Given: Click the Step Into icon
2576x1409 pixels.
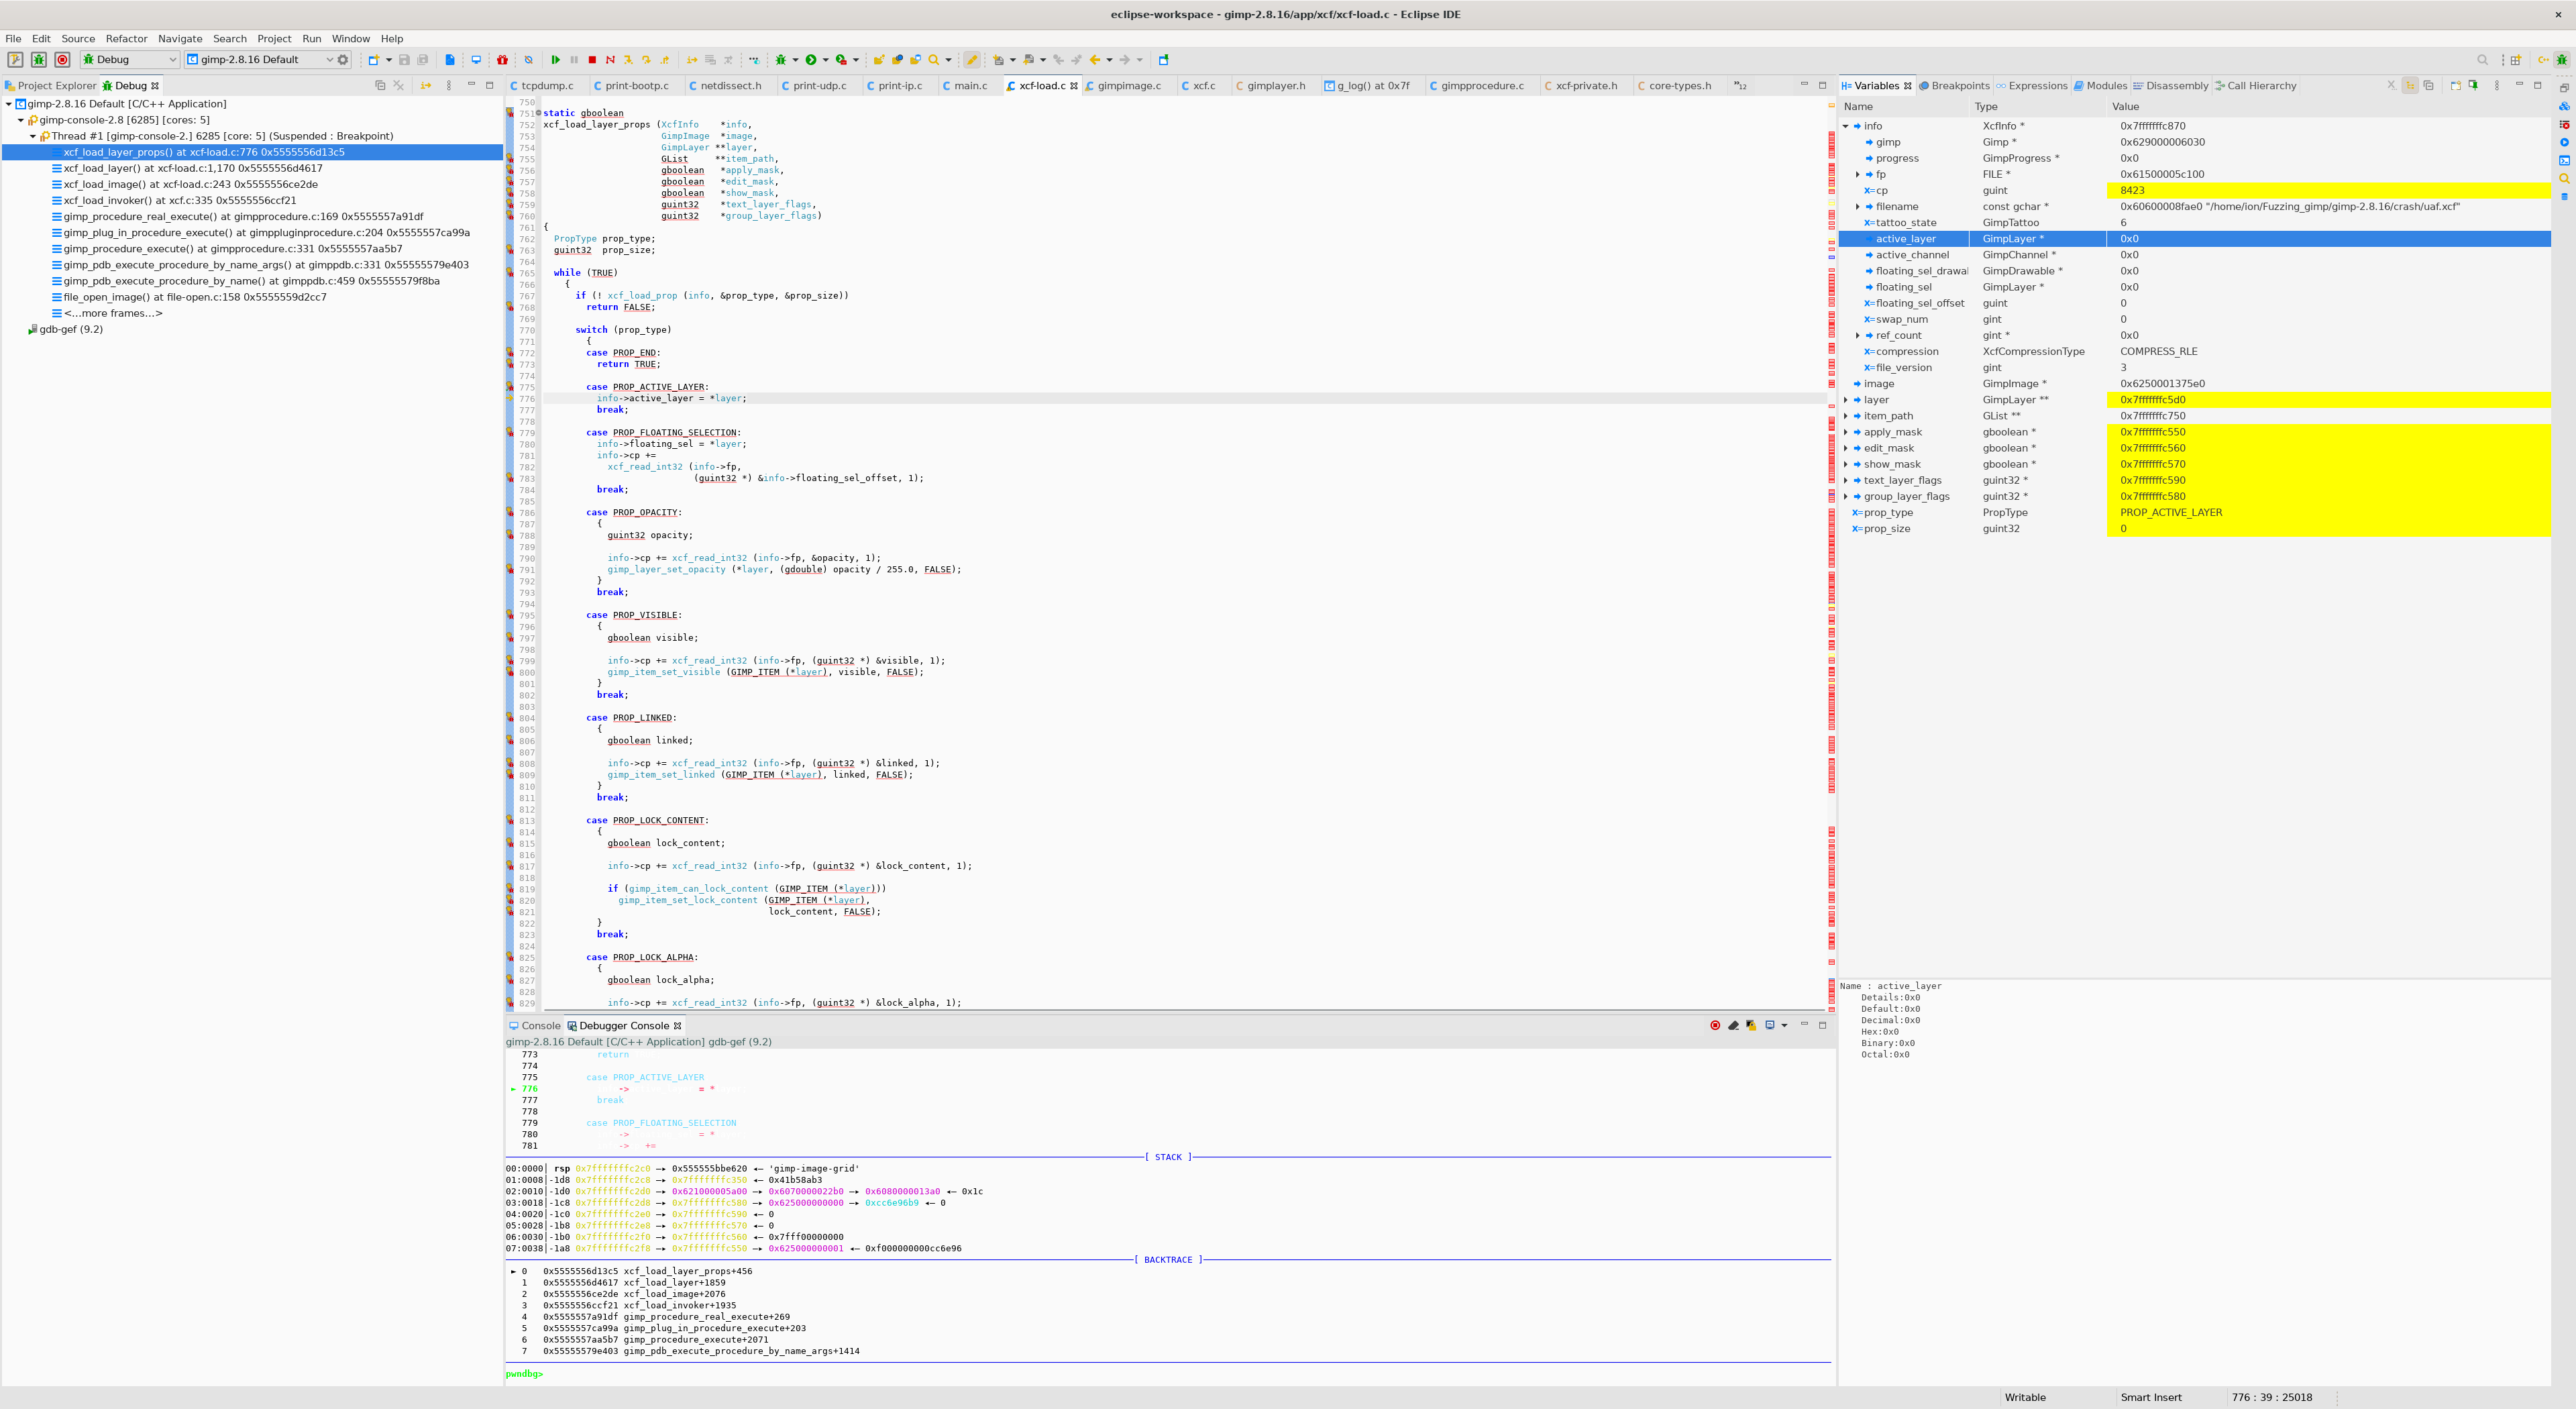Looking at the screenshot, I should click(x=628, y=60).
